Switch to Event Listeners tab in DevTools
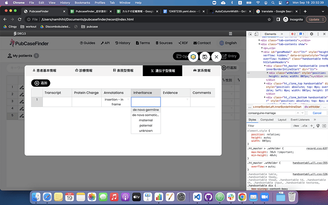 (x=300, y=119)
